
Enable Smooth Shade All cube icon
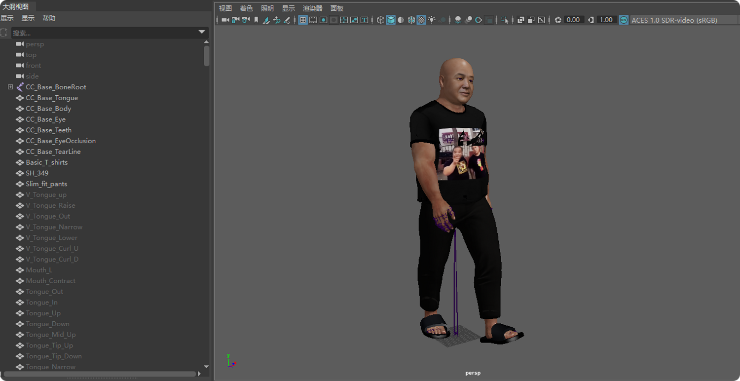[x=391, y=20]
